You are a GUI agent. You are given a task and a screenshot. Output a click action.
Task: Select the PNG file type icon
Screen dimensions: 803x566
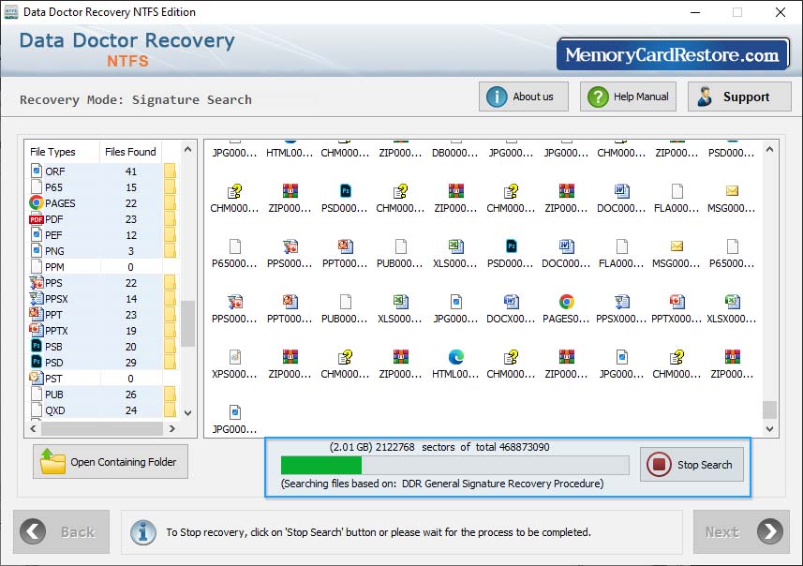37,250
